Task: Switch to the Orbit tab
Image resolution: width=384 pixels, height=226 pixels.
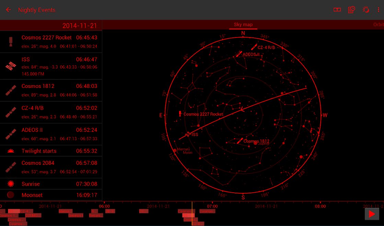Action: (x=378, y=25)
